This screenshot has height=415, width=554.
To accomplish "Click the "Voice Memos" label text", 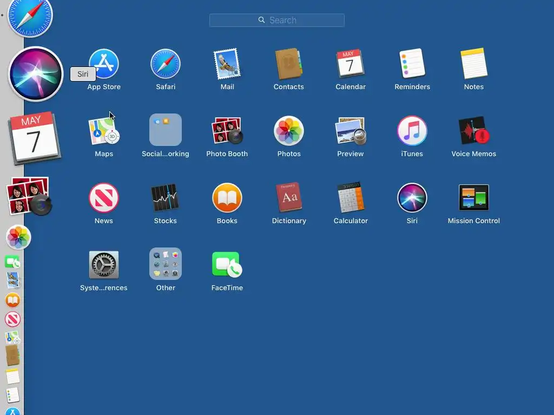I will [x=474, y=154].
